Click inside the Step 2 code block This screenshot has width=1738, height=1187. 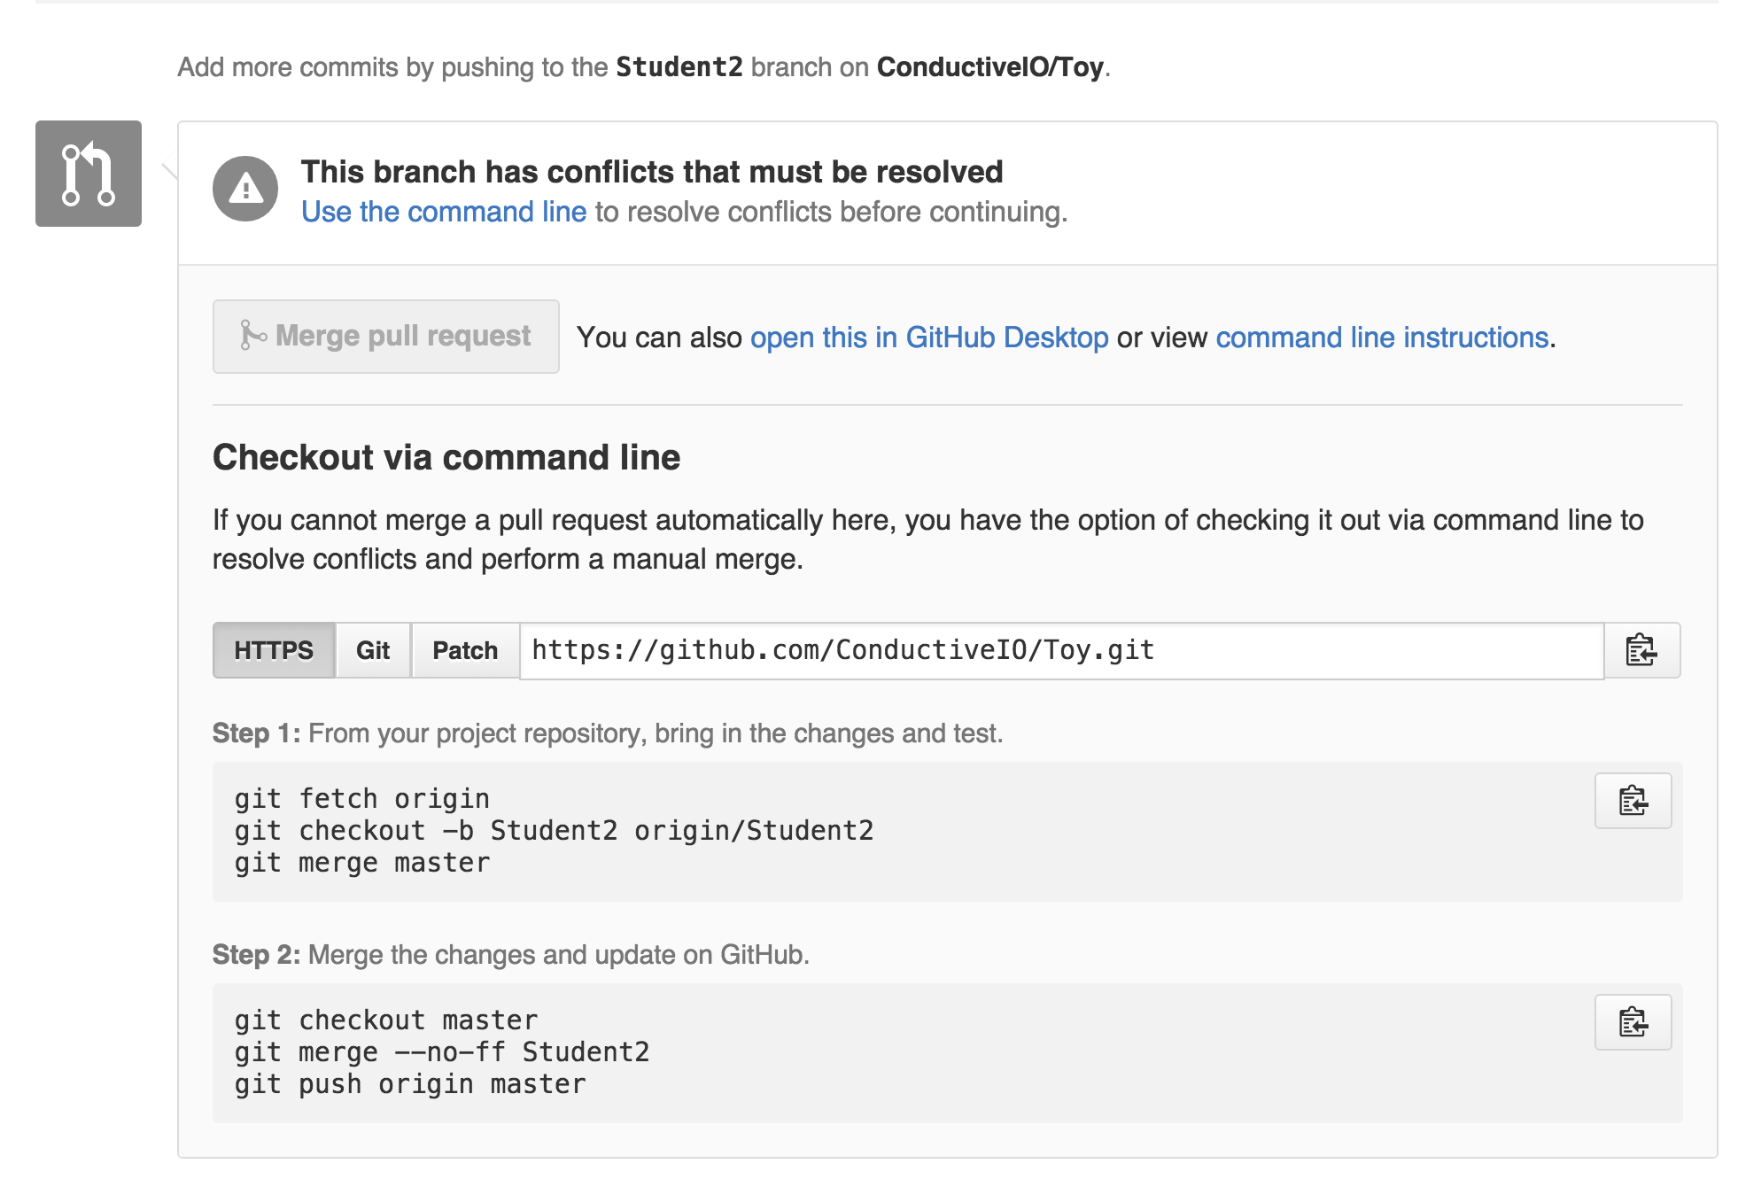(x=886, y=1052)
